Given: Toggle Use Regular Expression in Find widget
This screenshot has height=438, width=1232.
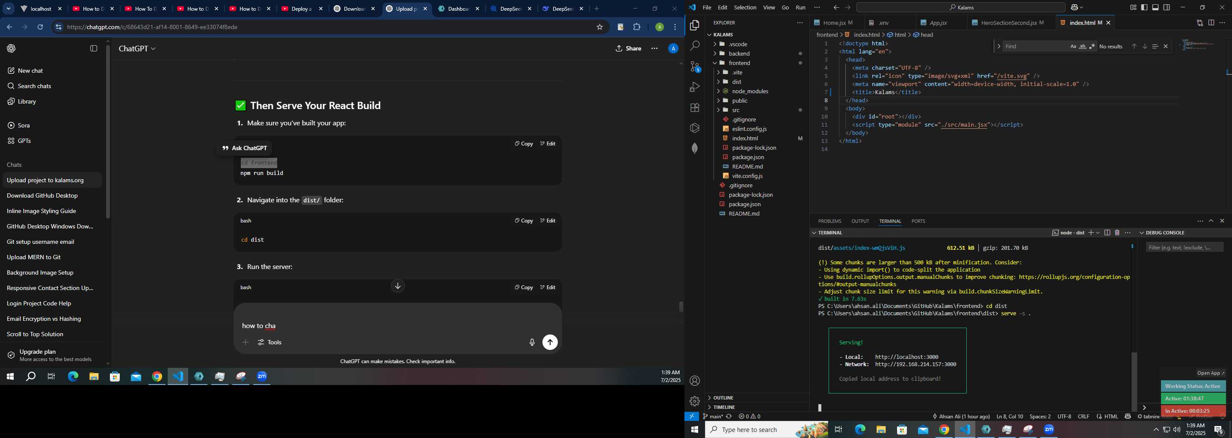Looking at the screenshot, I should (x=1092, y=46).
